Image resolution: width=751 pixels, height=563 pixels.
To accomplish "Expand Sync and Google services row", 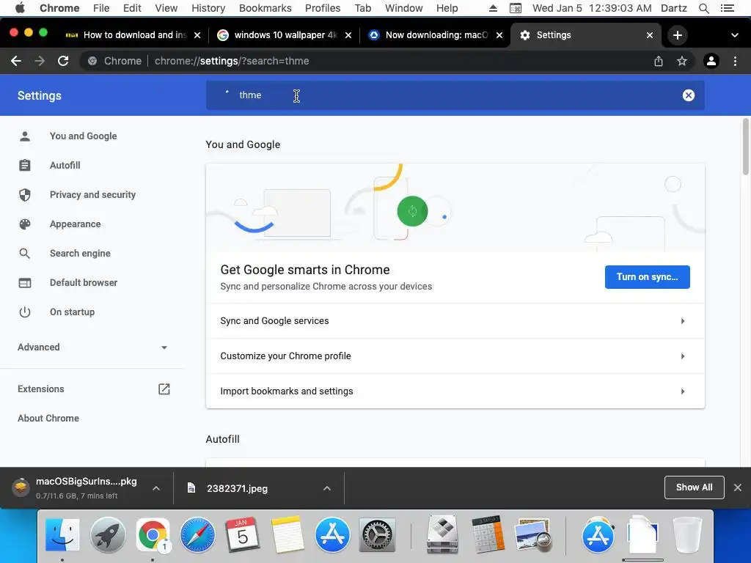I will coord(455,321).
